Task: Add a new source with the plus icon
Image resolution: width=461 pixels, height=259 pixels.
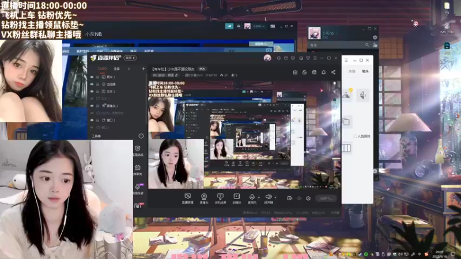Action: [143, 69]
